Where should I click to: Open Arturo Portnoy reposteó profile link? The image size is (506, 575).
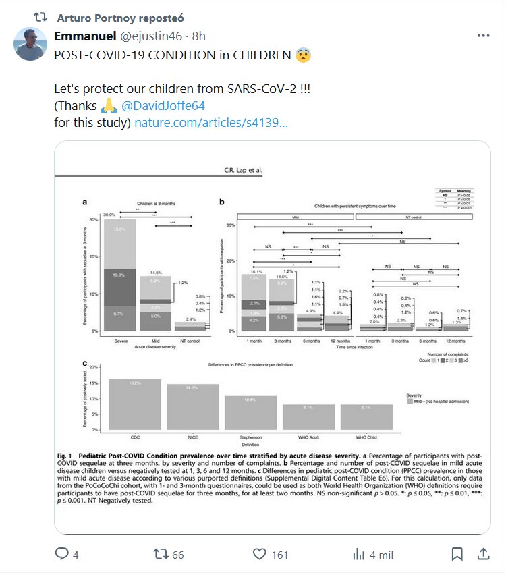120,16
